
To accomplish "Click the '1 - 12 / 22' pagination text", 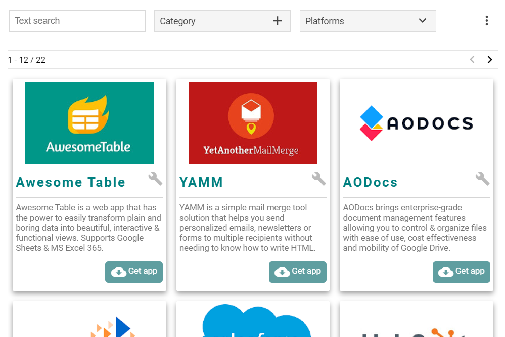I will click(27, 60).
